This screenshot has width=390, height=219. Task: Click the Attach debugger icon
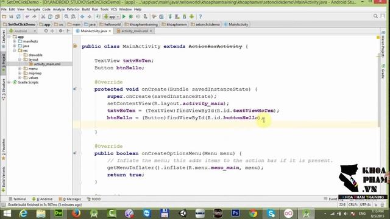[145, 16]
